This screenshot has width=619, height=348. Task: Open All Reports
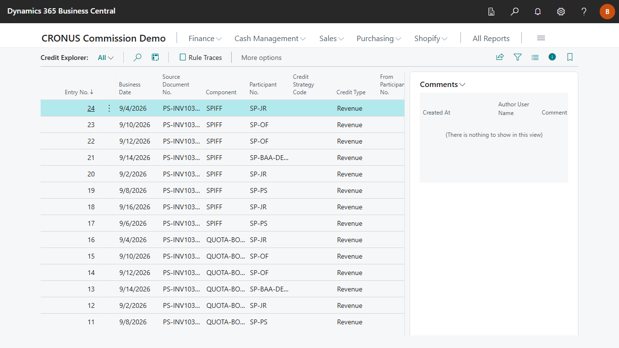point(491,39)
